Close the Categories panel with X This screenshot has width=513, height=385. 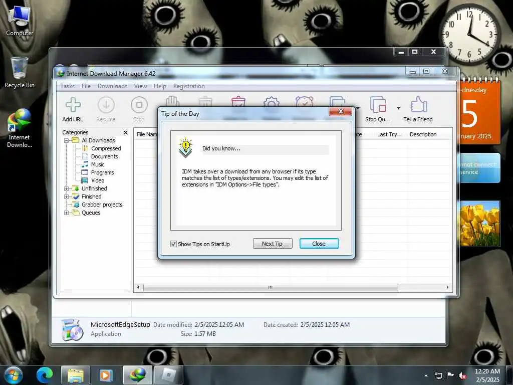tap(126, 132)
